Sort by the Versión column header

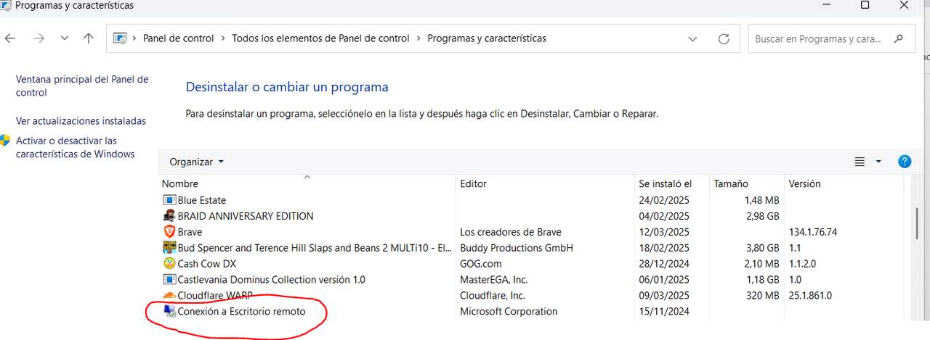(x=804, y=184)
